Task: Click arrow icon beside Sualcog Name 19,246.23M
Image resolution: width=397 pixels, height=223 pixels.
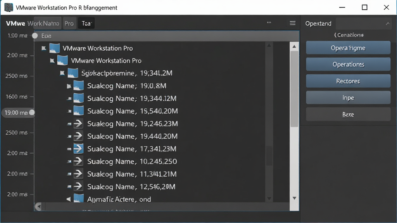Action: pyautogui.click(x=78, y=124)
